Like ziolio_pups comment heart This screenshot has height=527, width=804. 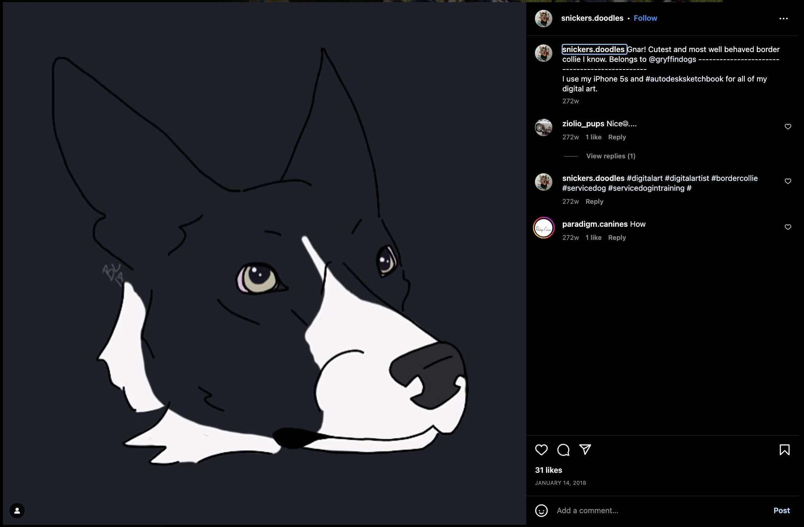(788, 127)
